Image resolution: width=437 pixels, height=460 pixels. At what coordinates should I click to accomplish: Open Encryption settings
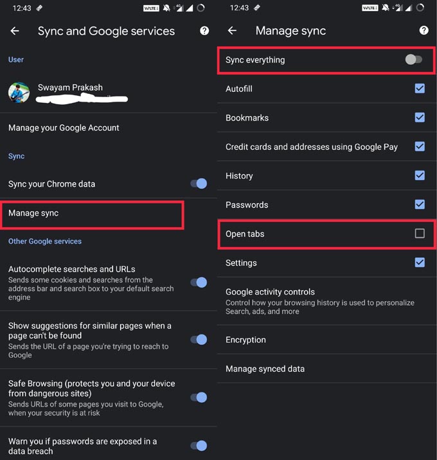[327, 340]
